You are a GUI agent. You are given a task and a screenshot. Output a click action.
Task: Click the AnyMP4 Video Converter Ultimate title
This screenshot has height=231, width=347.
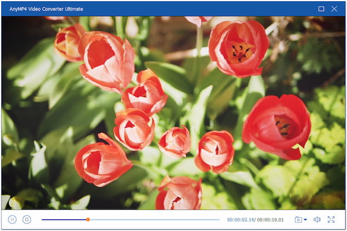(46, 9)
